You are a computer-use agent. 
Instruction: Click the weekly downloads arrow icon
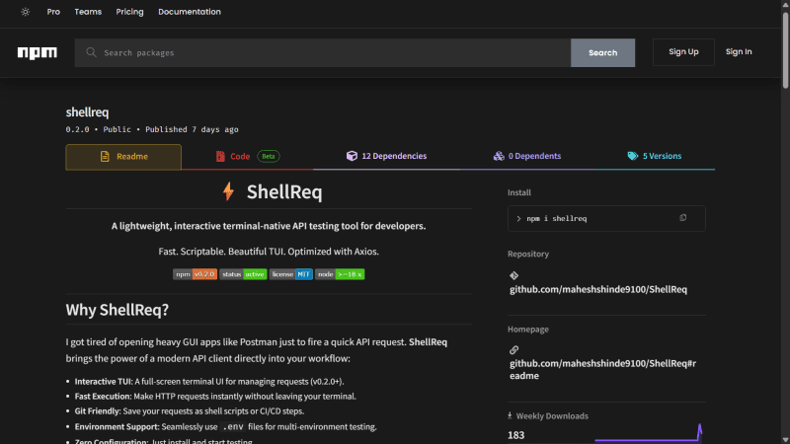point(510,415)
